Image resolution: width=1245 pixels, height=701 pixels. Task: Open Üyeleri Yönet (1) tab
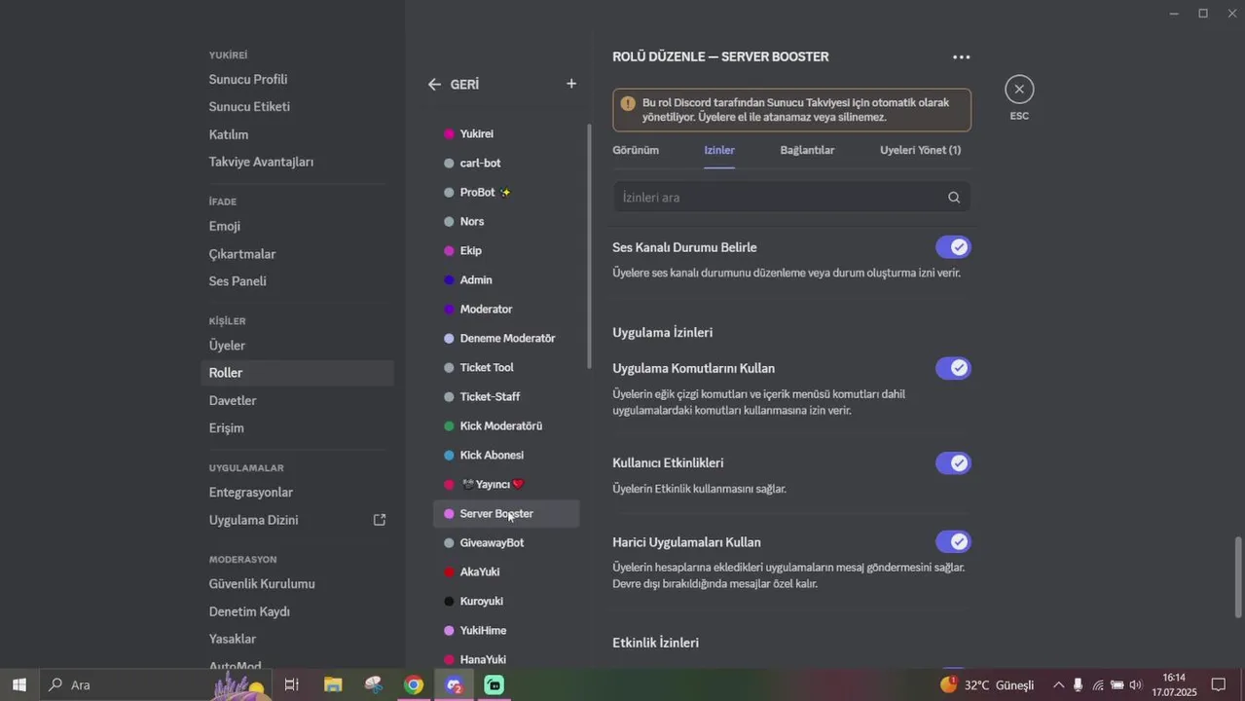pos(920,150)
